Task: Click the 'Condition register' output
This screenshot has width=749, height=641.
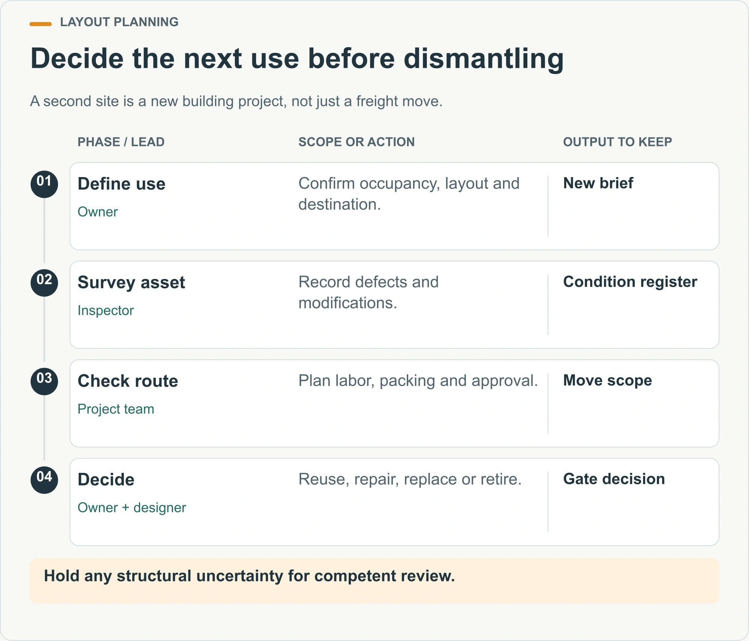Action: pos(630,282)
